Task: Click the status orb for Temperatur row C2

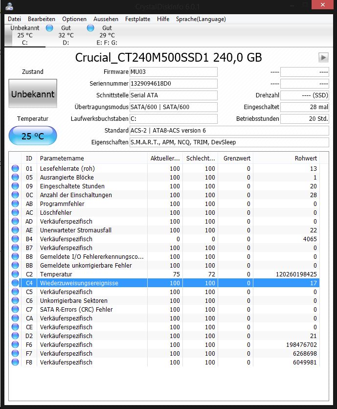Action: 15,274
